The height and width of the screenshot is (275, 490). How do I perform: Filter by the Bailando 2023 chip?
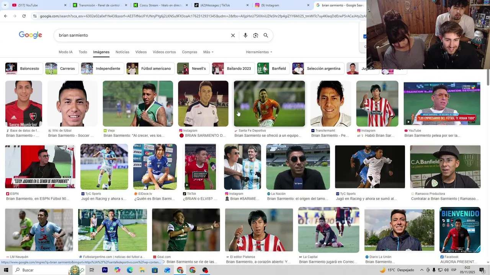[234, 68]
